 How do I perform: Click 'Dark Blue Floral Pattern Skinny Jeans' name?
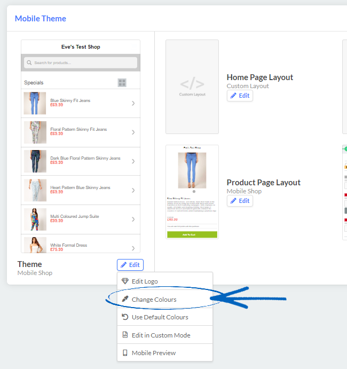point(85,158)
